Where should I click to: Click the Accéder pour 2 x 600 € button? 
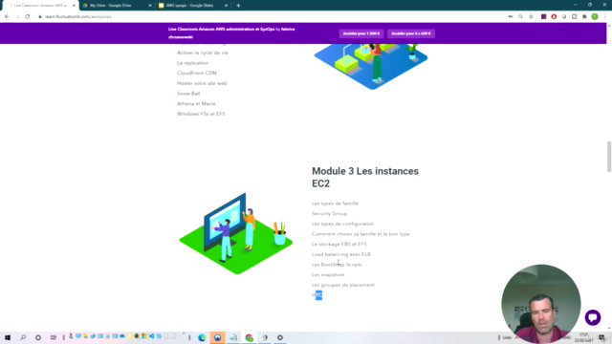[411, 33]
